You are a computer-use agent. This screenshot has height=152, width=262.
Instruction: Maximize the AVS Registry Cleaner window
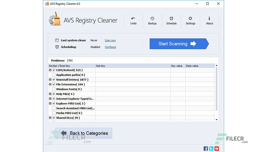point(207,4)
